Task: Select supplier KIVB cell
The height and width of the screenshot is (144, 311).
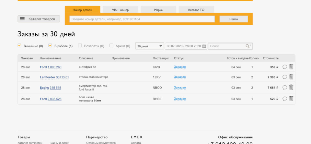Action: coord(156,67)
